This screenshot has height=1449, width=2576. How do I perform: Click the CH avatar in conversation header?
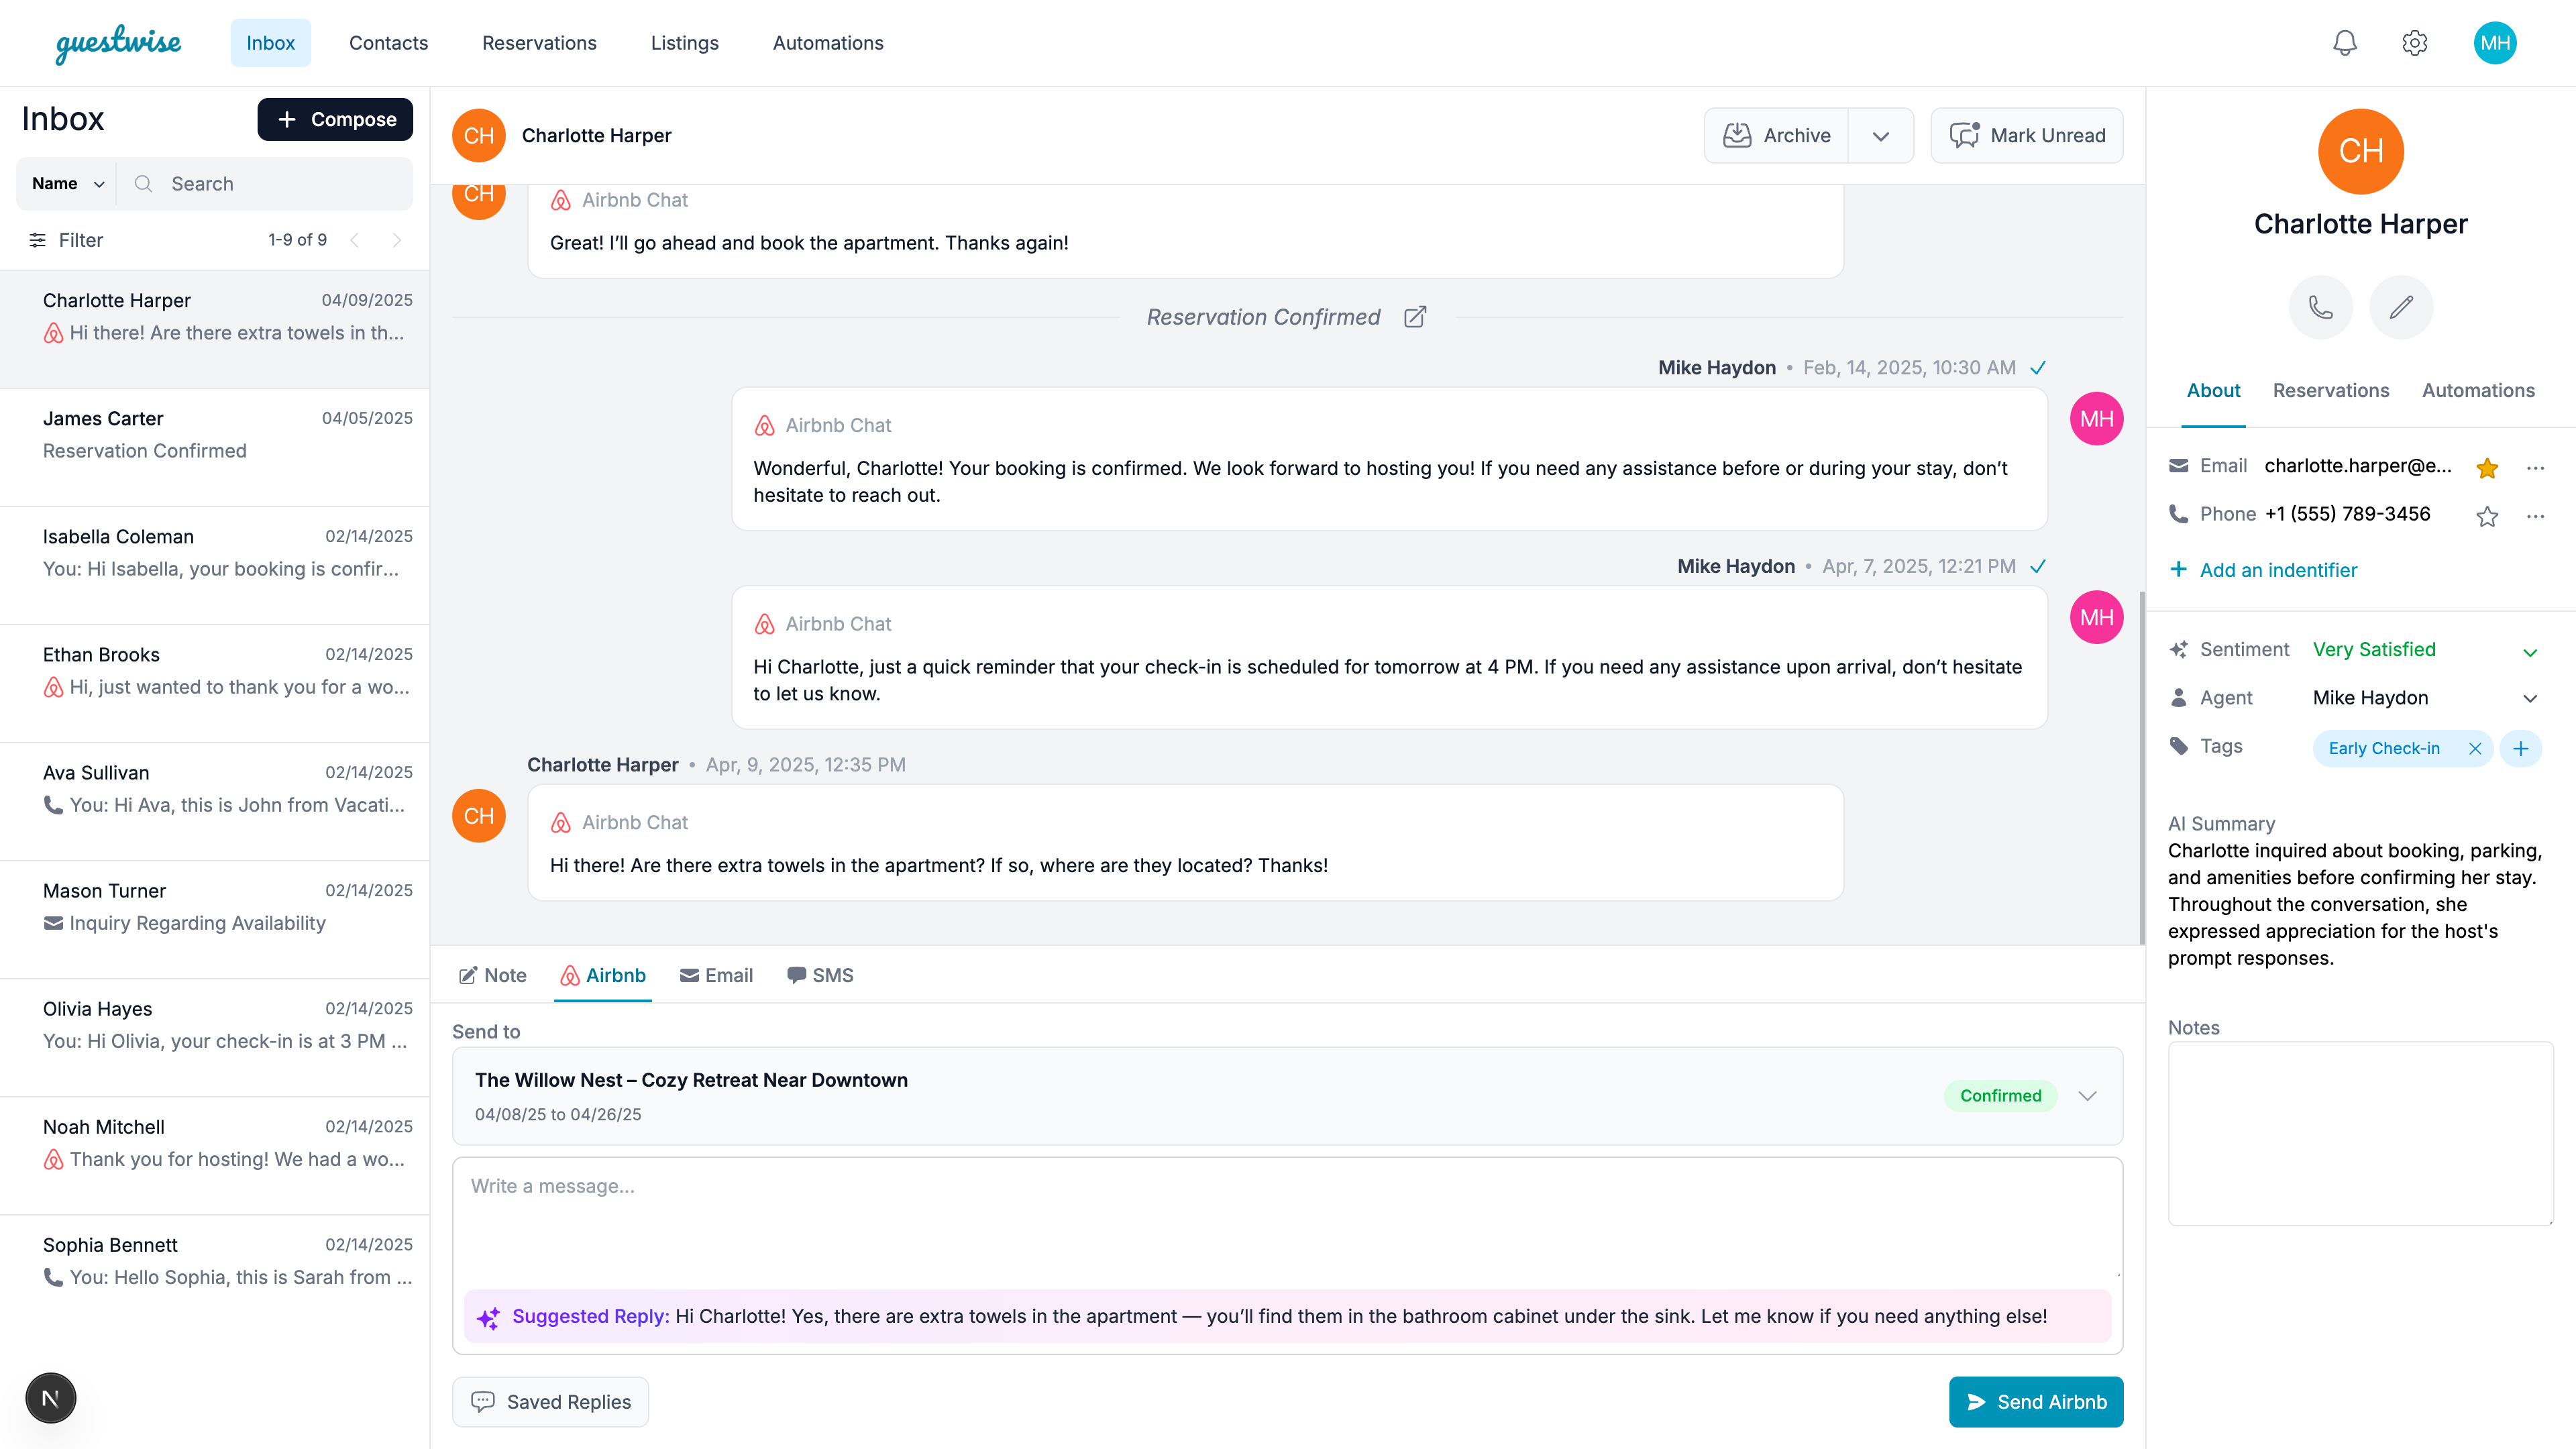coord(479,135)
